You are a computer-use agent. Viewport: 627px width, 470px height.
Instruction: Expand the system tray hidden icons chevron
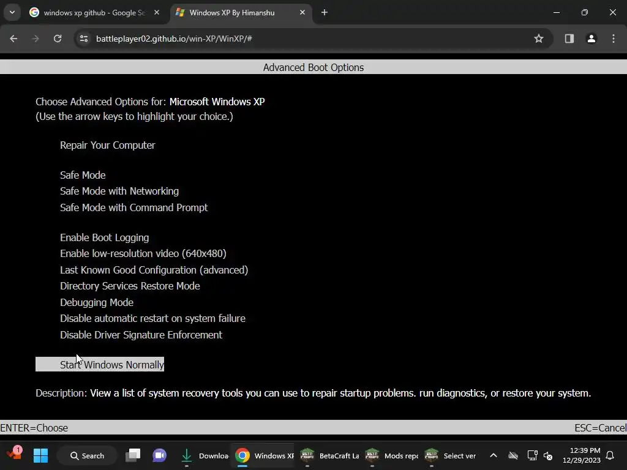click(x=494, y=455)
